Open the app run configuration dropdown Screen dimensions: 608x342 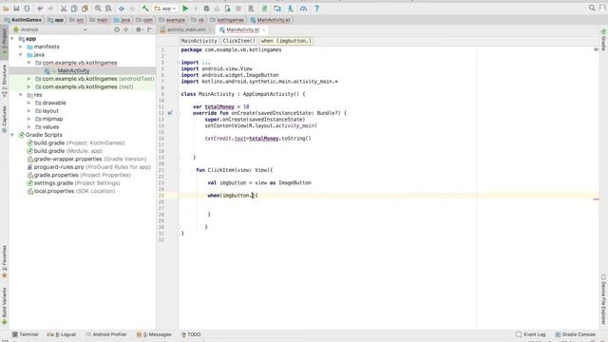tap(165, 9)
